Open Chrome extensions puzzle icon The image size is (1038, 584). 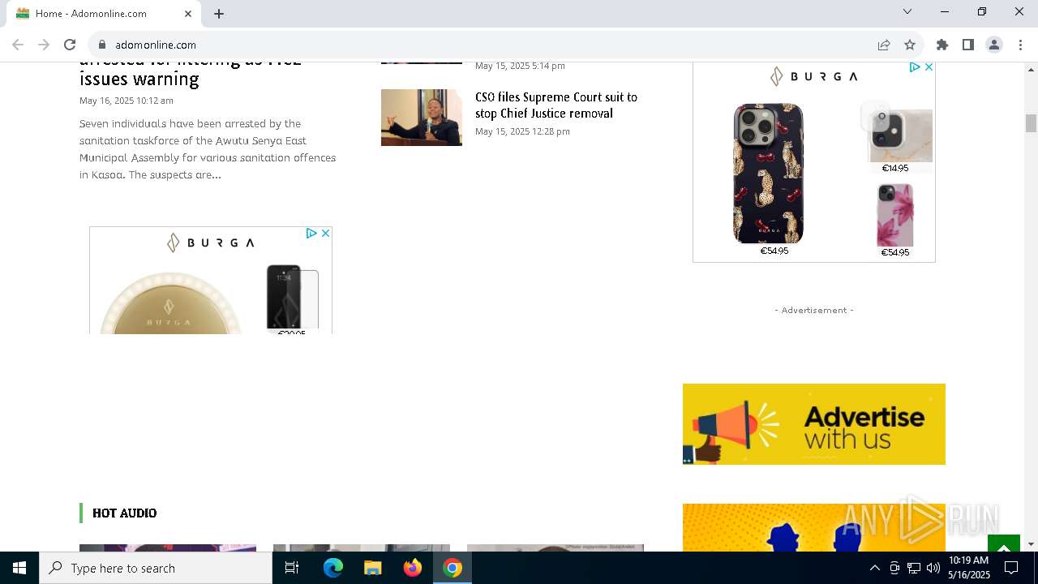[x=942, y=45]
